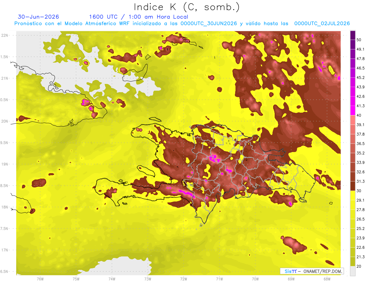
Task: Click the longitude axis label "76W"
Action: [x=40, y=279]
